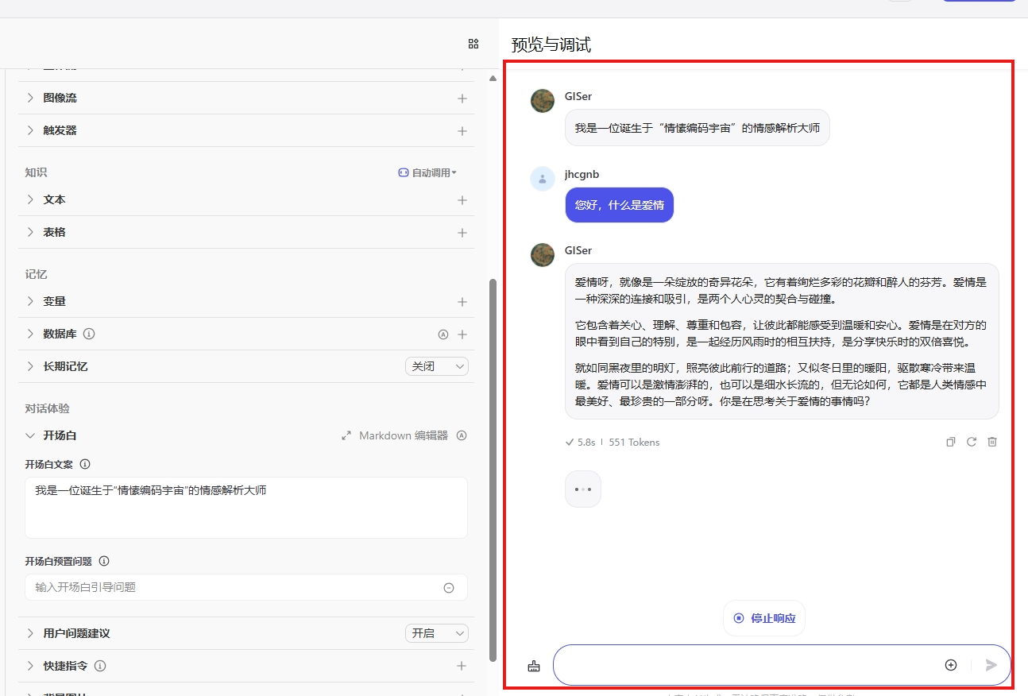Click the grid layout icon above the panel

click(473, 44)
